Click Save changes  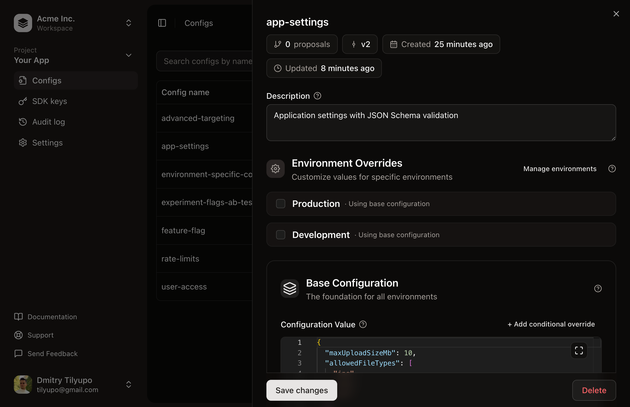click(301, 390)
